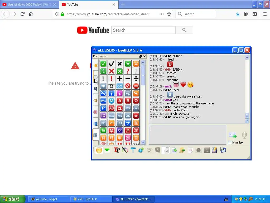Image resolution: width=270 pixels, height=203 pixels.
Task: Click emoticon list scroll down arrow
Action: [x=143, y=142]
